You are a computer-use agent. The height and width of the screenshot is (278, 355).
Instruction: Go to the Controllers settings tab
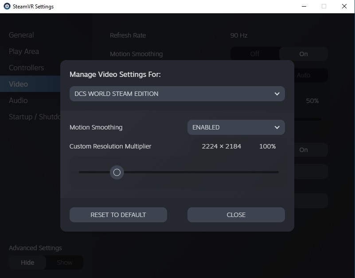click(x=26, y=68)
